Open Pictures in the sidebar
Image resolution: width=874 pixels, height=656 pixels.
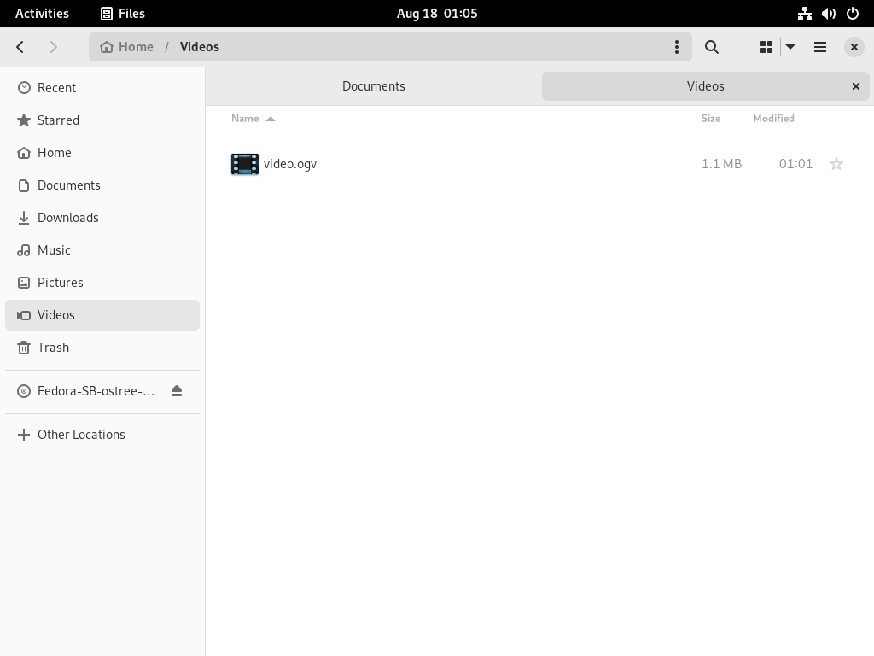(x=102, y=282)
